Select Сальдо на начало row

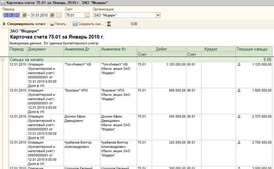[x=140, y=60]
